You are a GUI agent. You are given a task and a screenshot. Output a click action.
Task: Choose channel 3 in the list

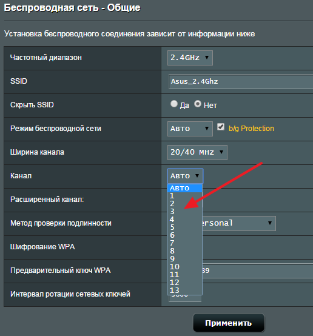(x=184, y=212)
